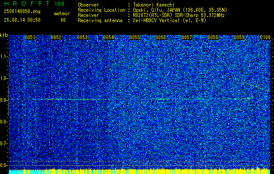Viewport: 274px width, 174px height.
Task: Click time marker 0100
Action: pyautogui.click(x=265, y=37)
